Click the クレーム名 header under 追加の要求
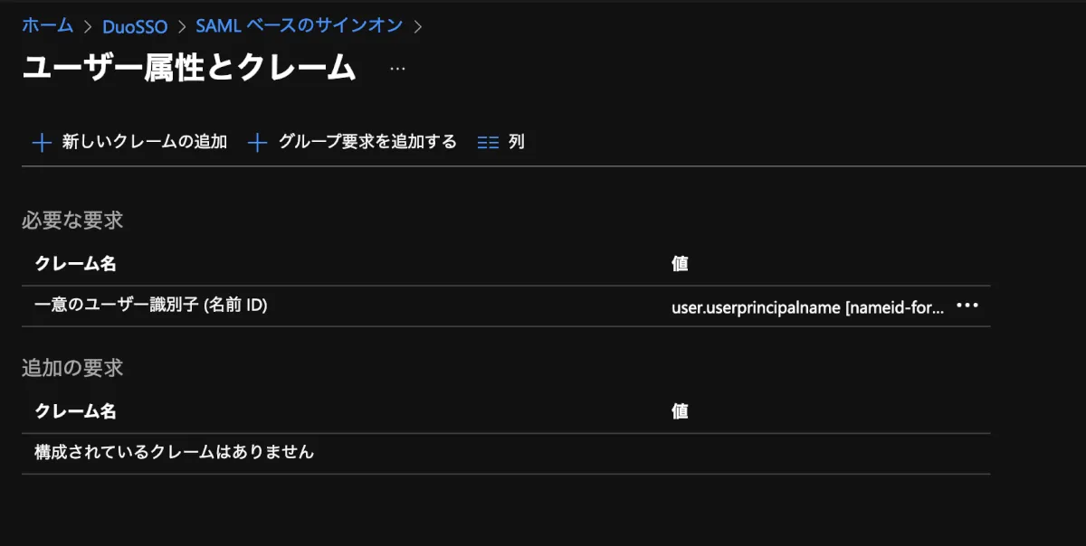1086x546 pixels. pyautogui.click(x=75, y=411)
